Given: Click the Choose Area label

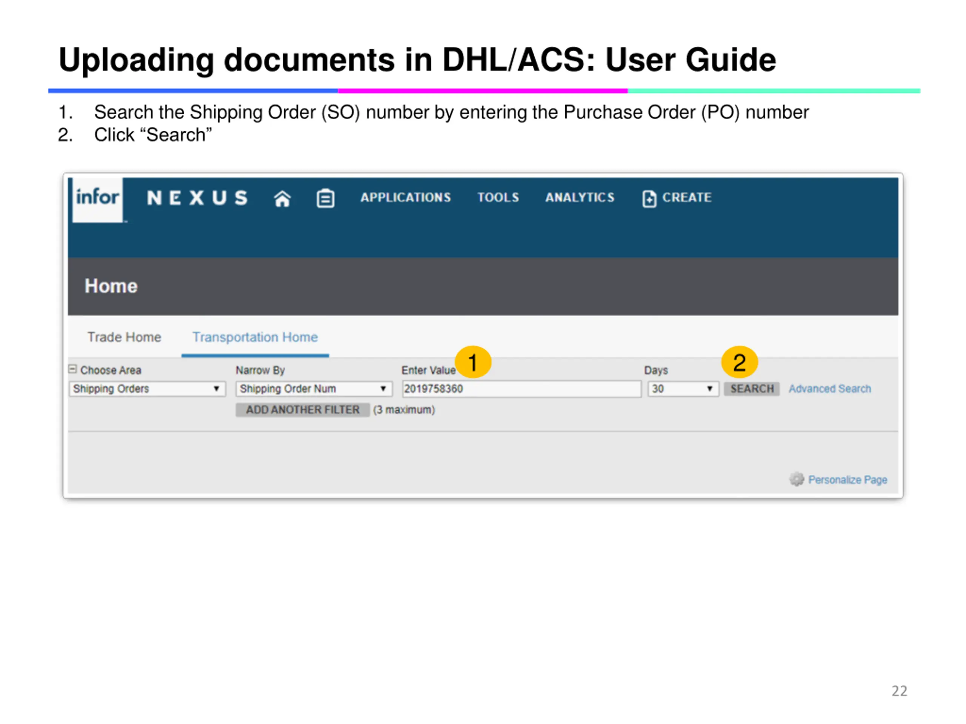Looking at the screenshot, I should [111, 370].
